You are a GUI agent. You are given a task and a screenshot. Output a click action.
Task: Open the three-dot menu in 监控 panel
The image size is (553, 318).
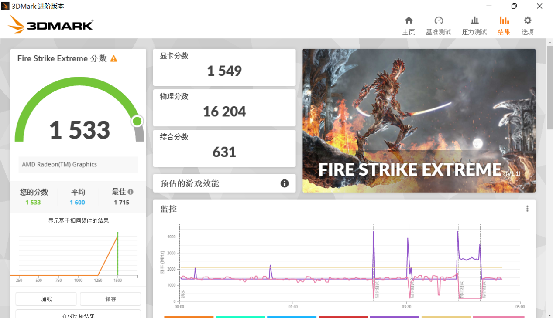[527, 209]
